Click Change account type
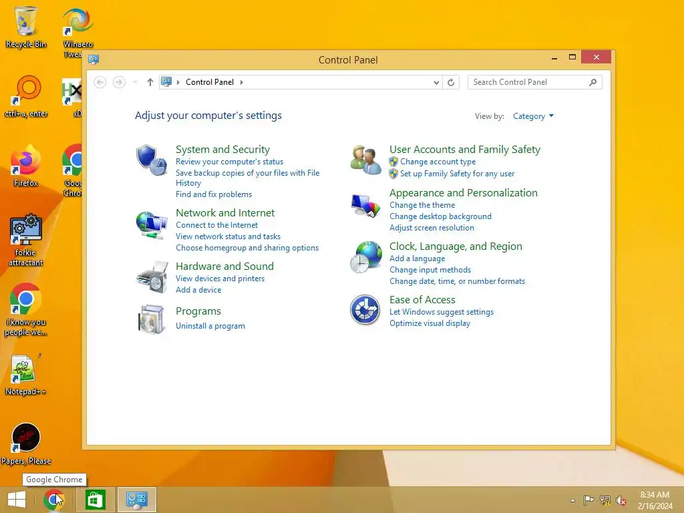The image size is (684, 513). (438, 162)
